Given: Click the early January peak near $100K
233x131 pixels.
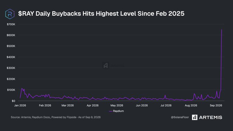Looking at the screenshot, I should pyautogui.click(x=22, y=89).
